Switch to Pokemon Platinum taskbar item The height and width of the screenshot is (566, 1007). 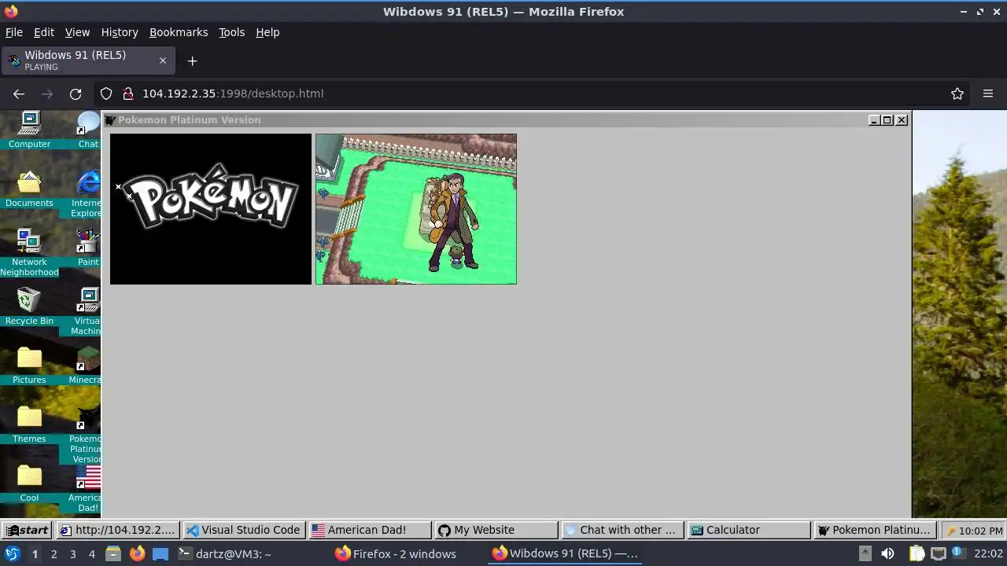(x=875, y=530)
